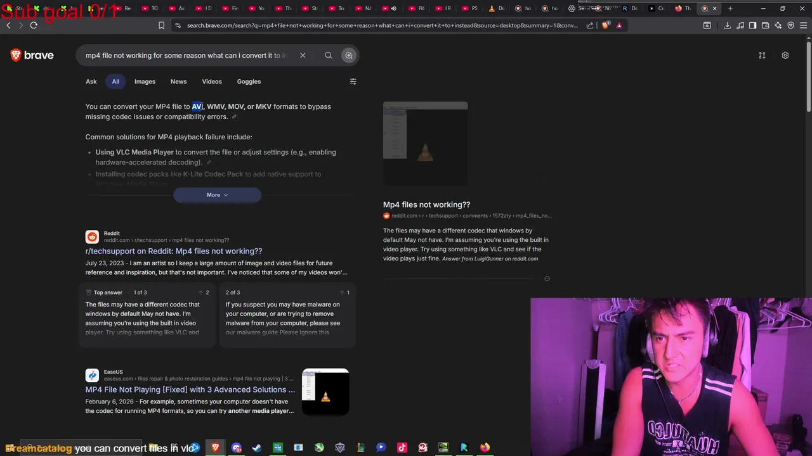Open the Brave Wallet icon
The width and height of the screenshot is (812, 456).
(x=765, y=25)
